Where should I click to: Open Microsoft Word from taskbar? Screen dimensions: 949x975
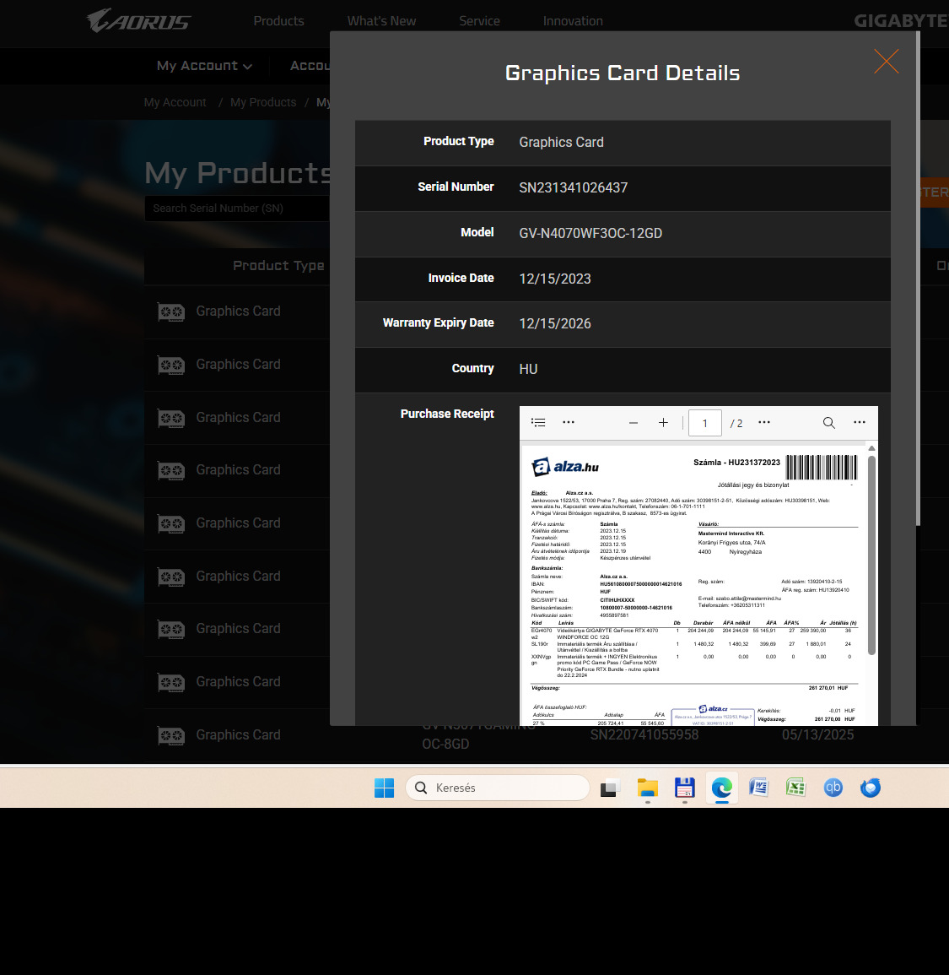pos(759,788)
